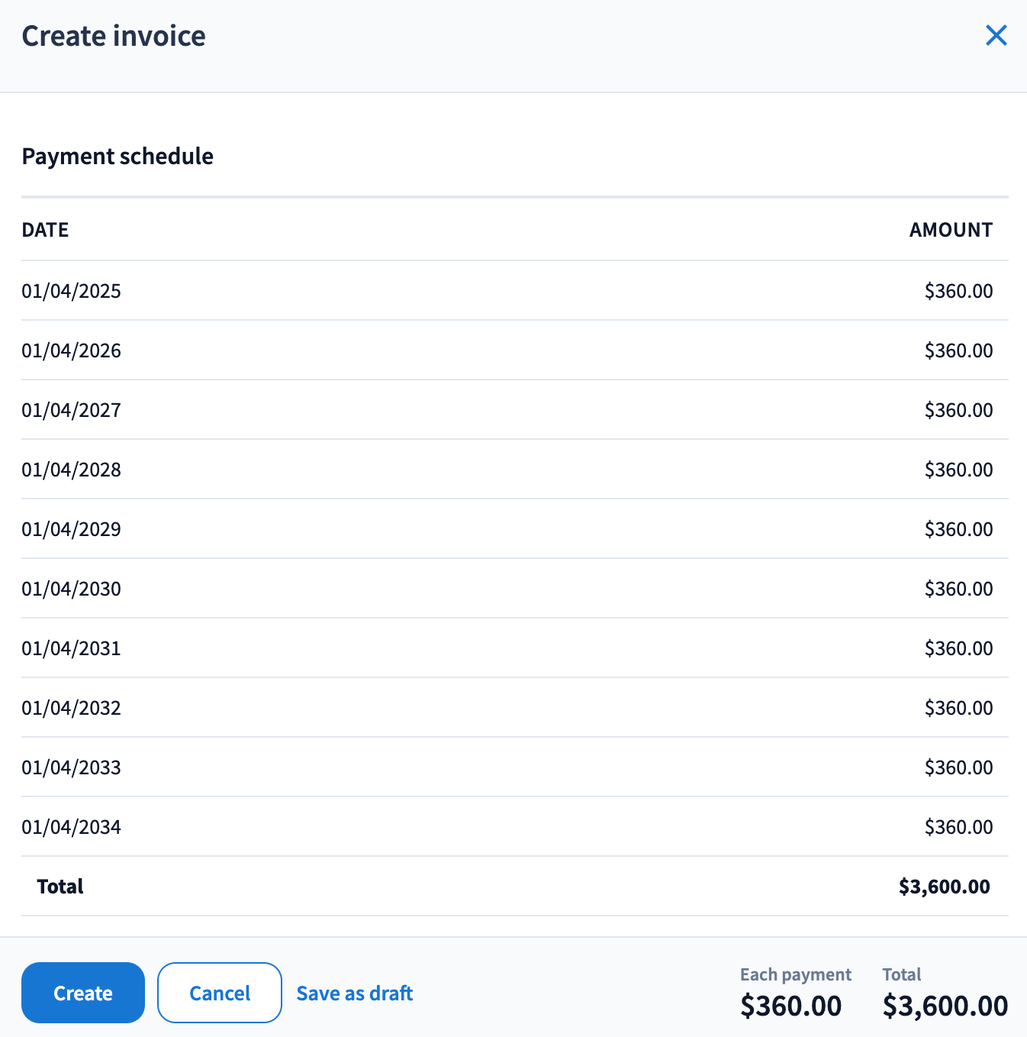Click the Payment schedule heading
This screenshot has width=1027, height=1037.
tap(118, 156)
